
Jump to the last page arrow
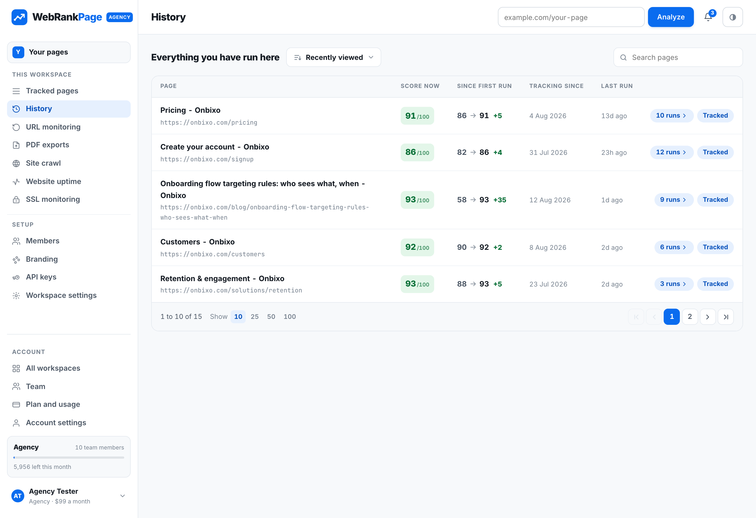[x=725, y=316]
